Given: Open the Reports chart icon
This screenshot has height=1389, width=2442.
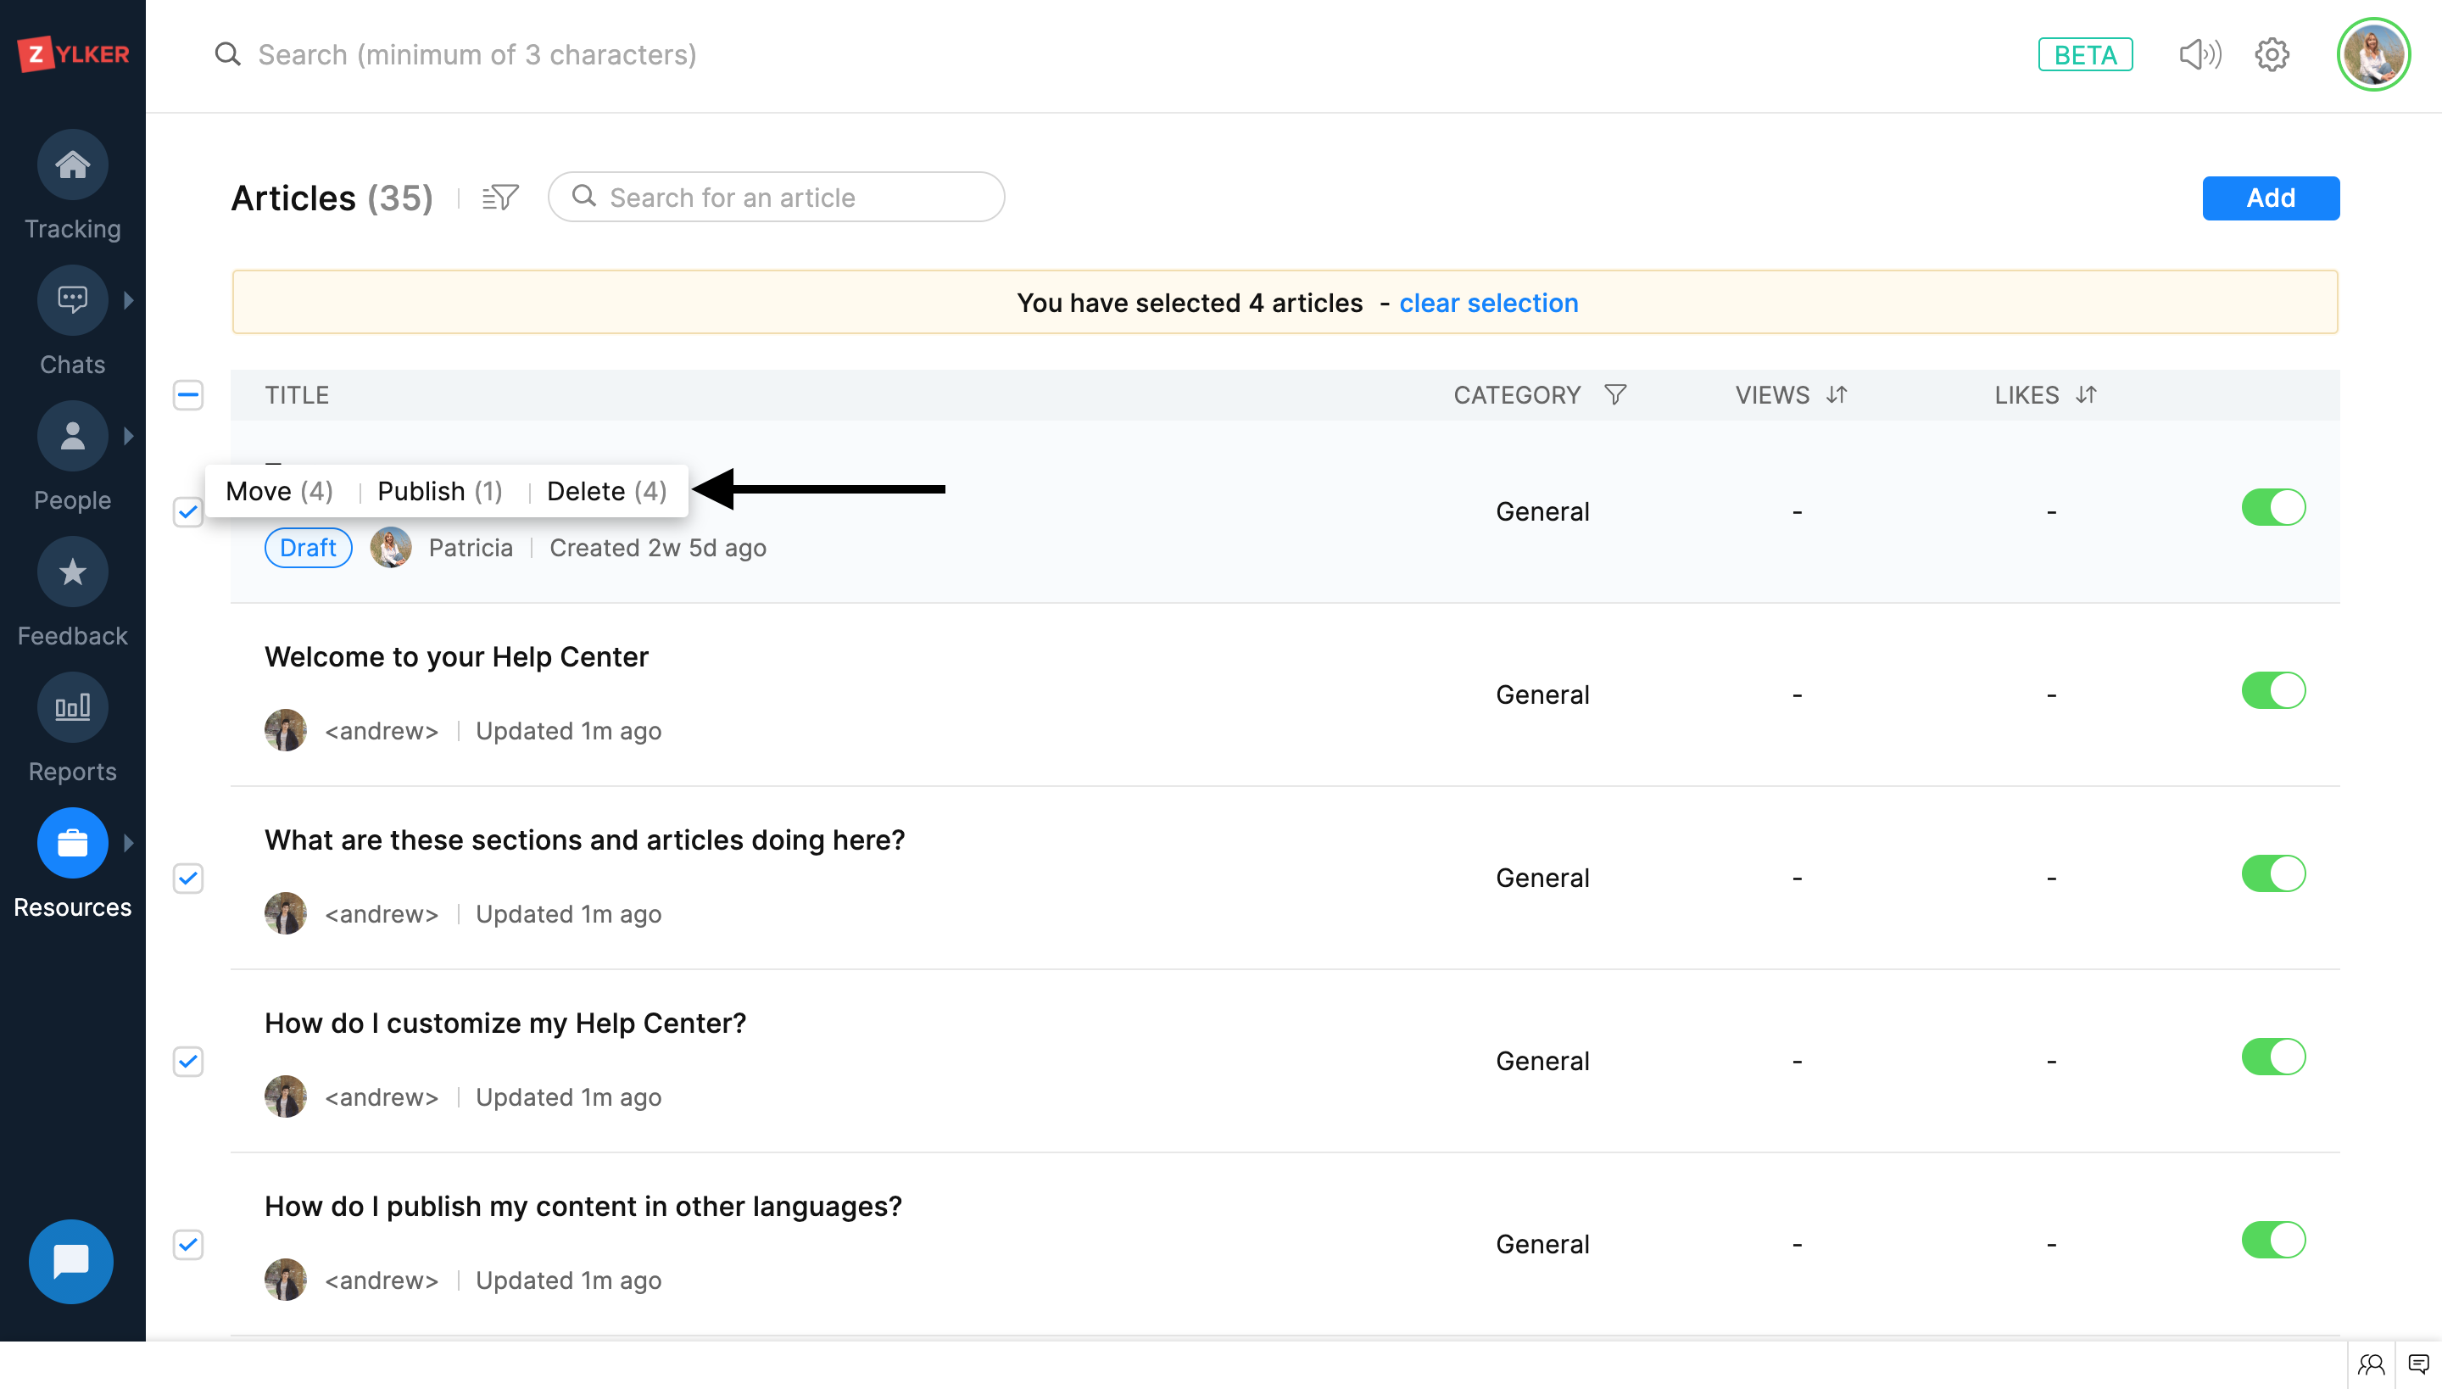Looking at the screenshot, I should tap(73, 708).
